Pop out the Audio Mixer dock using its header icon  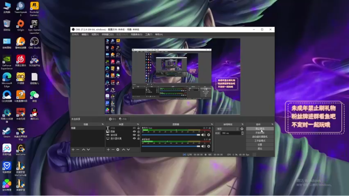(x=212, y=124)
